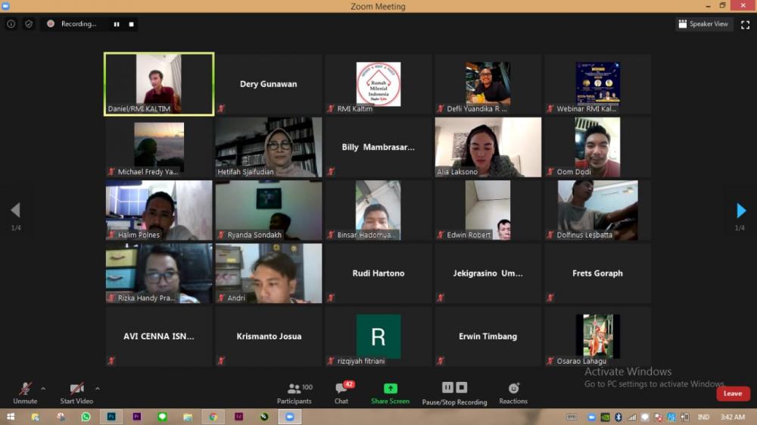The width and height of the screenshot is (757, 425).
Task: Open LINE from the taskbar
Action: pos(162,417)
